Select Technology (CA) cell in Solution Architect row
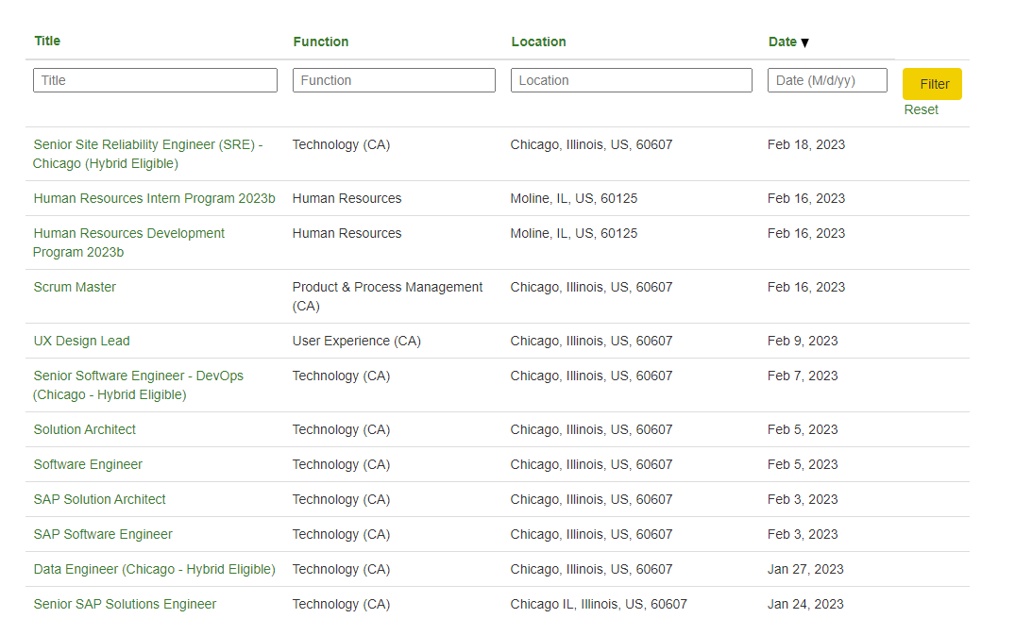 (x=341, y=429)
